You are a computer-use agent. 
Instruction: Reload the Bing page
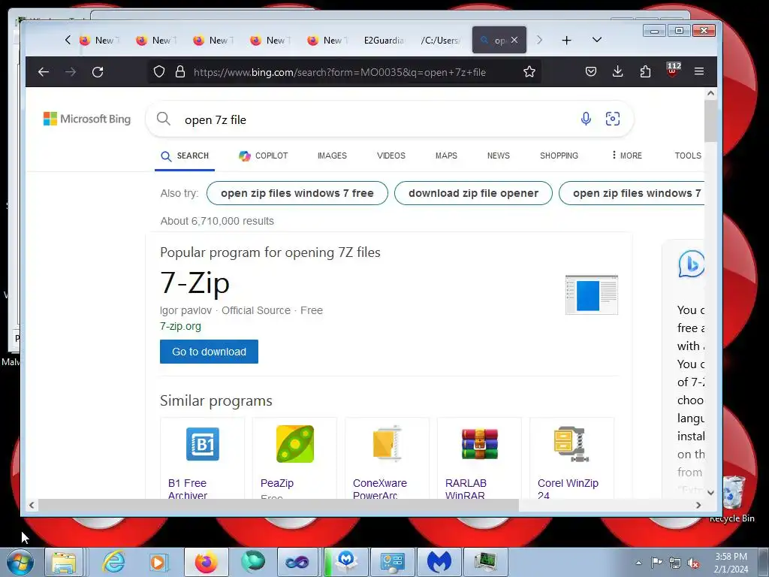coord(98,72)
